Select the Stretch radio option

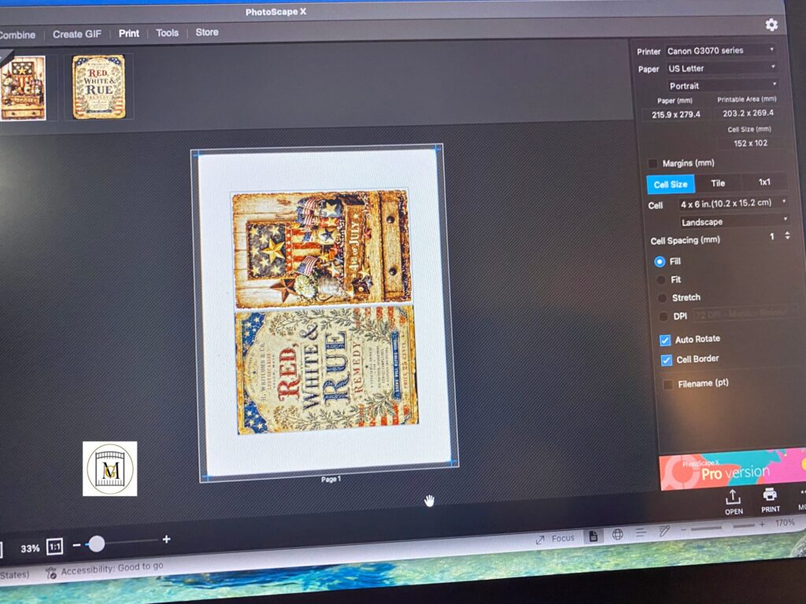point(662,298)
